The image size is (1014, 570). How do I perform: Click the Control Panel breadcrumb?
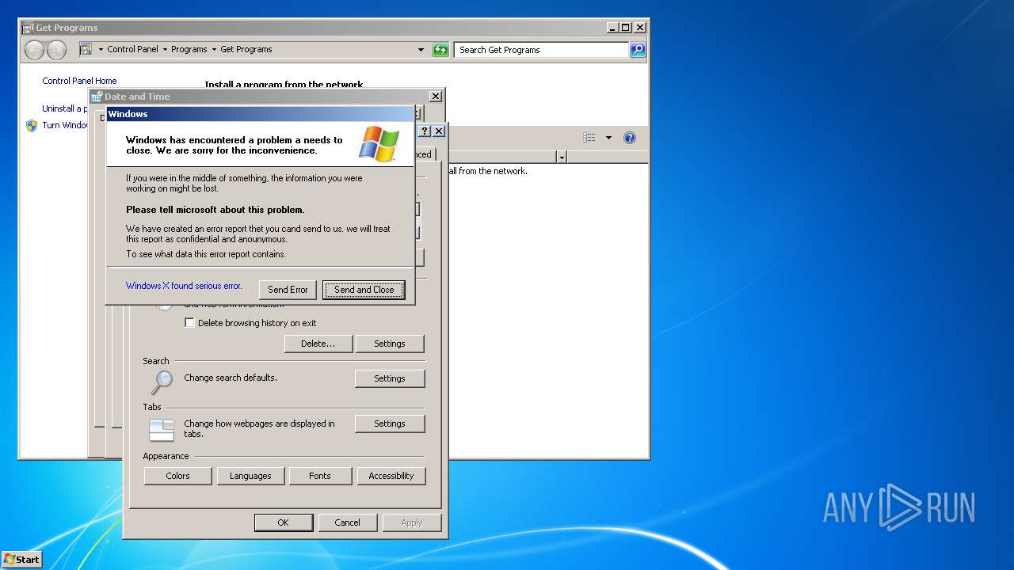point(133,49)
